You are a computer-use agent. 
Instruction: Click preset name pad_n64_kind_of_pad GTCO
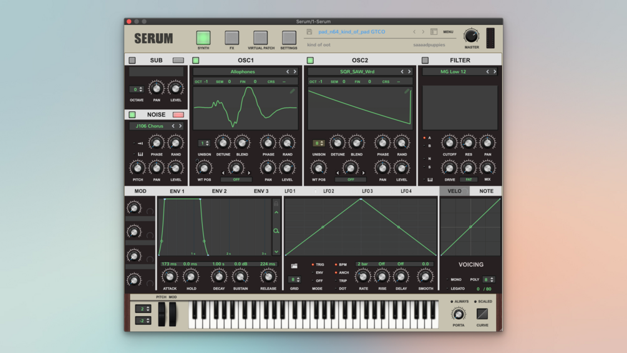(x=351, y=32)
